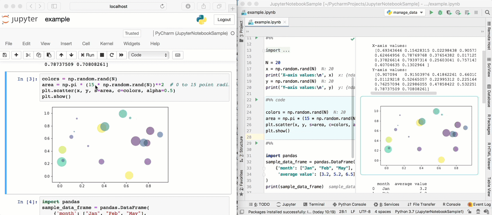Insert cell below with Jupyter plus icon
492x215 pixels.
tap(16, 55)
